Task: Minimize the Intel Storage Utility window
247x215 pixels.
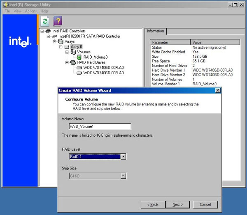Action: pos(230,5)
